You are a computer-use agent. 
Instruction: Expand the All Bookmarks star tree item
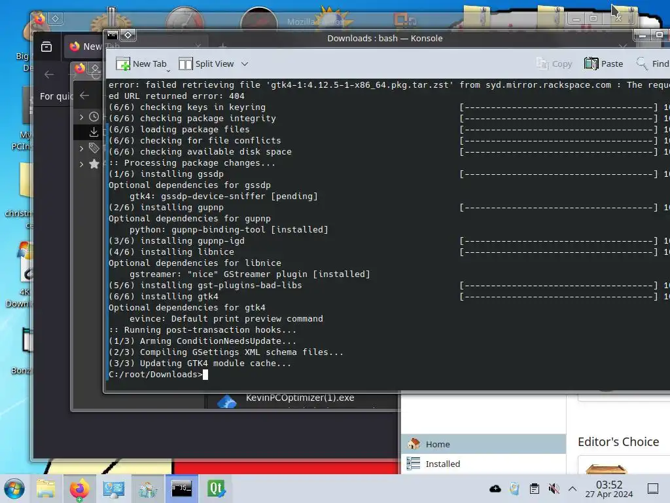click(81, 164)
